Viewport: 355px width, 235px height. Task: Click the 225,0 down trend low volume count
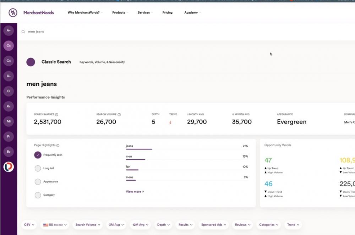(347, 184)
